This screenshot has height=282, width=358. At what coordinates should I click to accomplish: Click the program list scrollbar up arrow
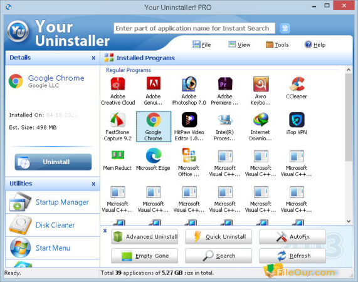[x=349, y=70]
